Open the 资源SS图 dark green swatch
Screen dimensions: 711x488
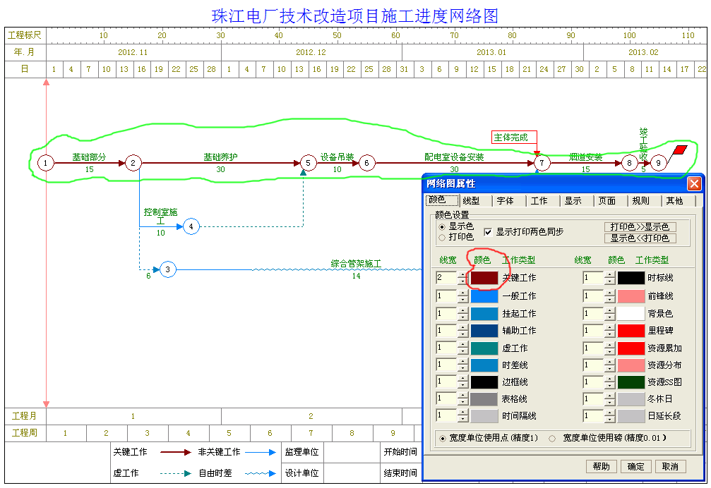point(631,382)
